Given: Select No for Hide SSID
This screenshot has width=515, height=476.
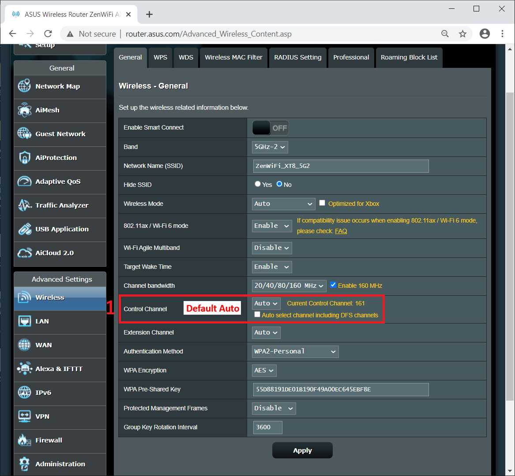Looking at the screenshot, I should tap(279, 184).
